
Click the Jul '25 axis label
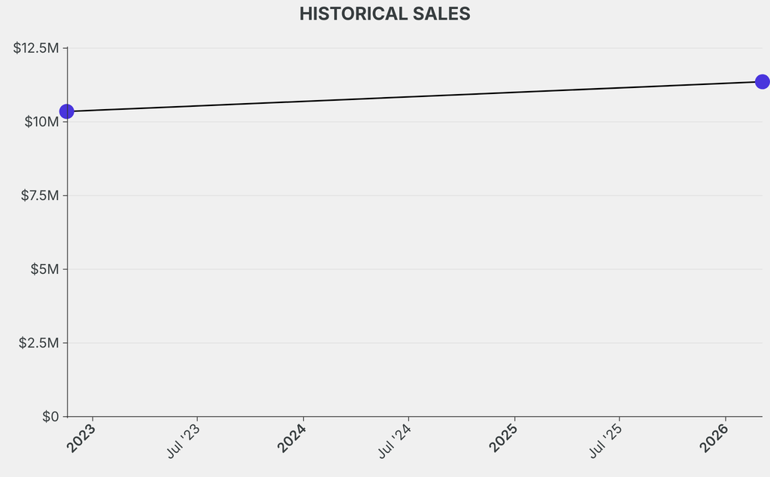click(606, 442)
